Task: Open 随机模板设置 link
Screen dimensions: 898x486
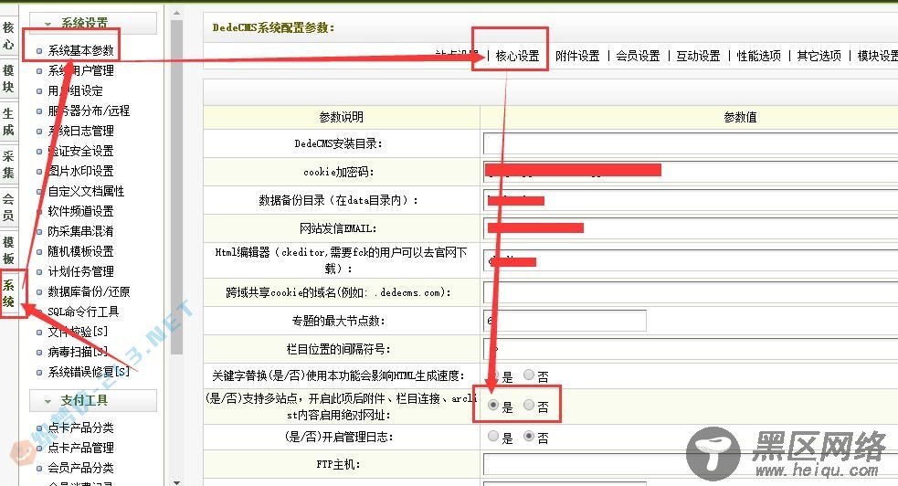Action: 80,250
